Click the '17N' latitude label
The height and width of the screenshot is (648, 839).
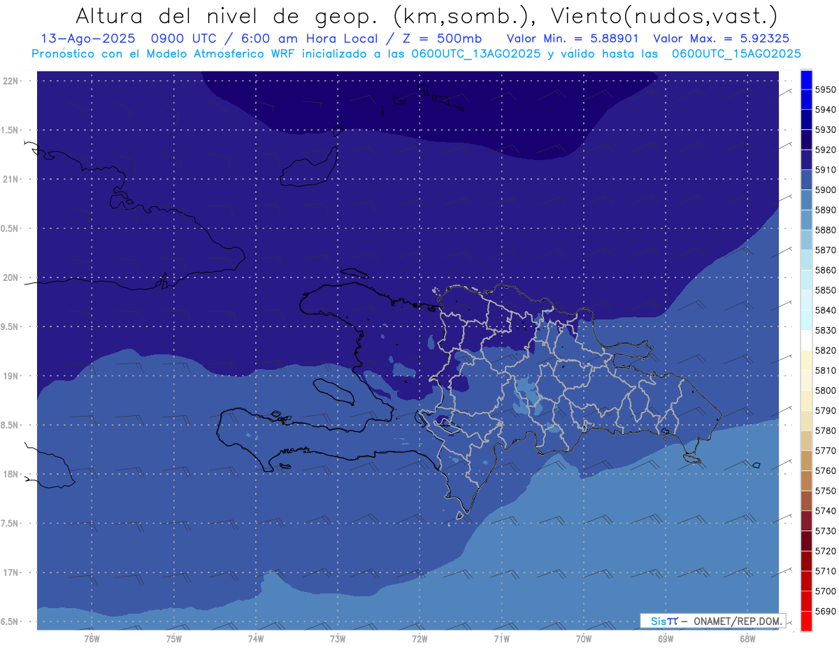tap(11, 573)
